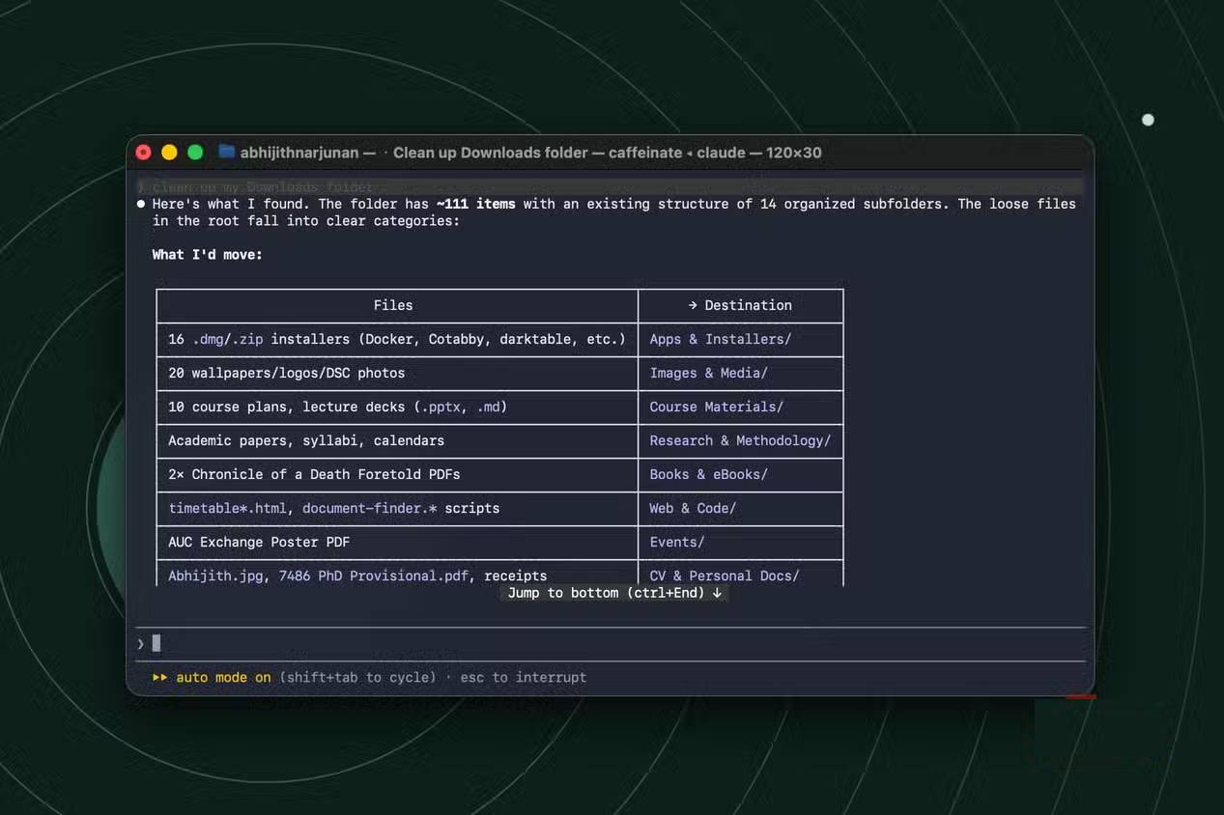This screenshot has height=815, width=1224.
Task: Maximize the terminal with green button
Action: pos(195,152)
